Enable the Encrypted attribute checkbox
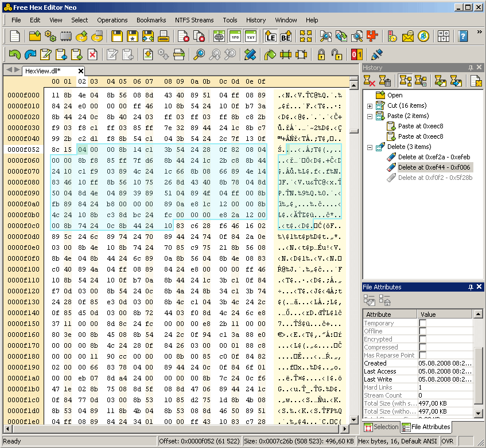The width and height of the screenshot is (486, 448). pos(423,339)
